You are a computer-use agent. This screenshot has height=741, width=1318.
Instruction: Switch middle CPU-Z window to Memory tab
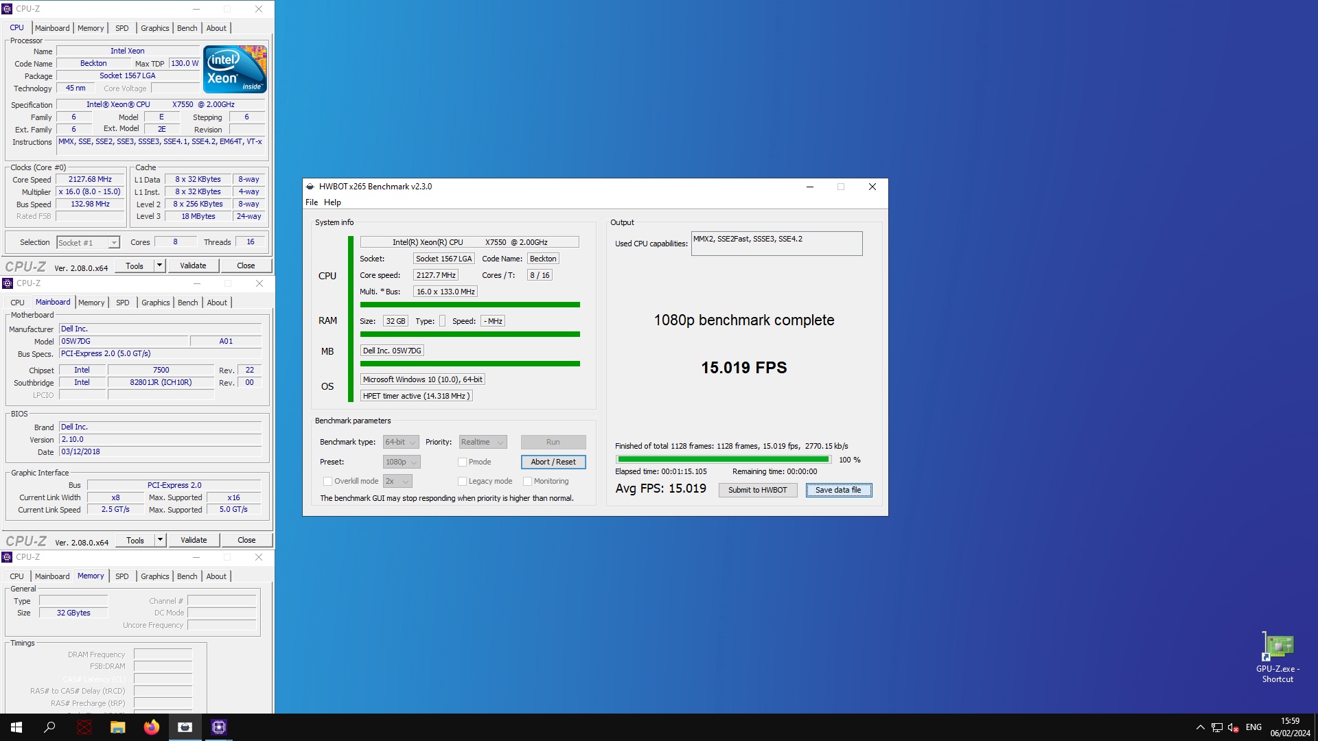pyautogui.click(x=91, y=303)
